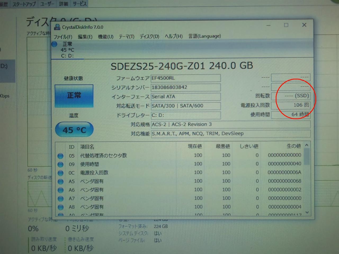Click the 0% active time value in Task Manager
This screenshot has height=254, width=339.
pos(33,229)
